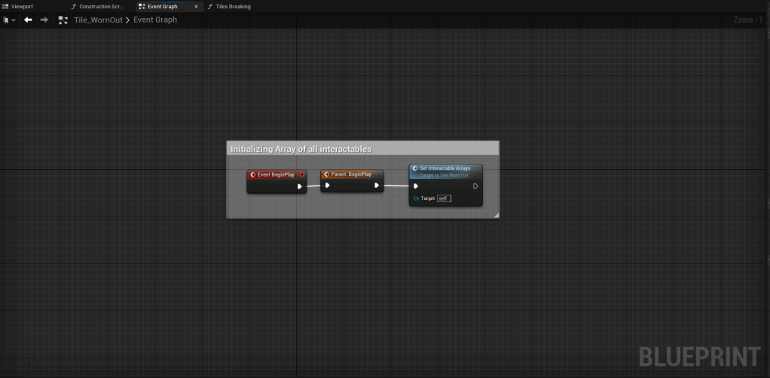Click the back navigation arrow
Image resolution: width=770 pixels, height=378 pixels.
point(28,20)
